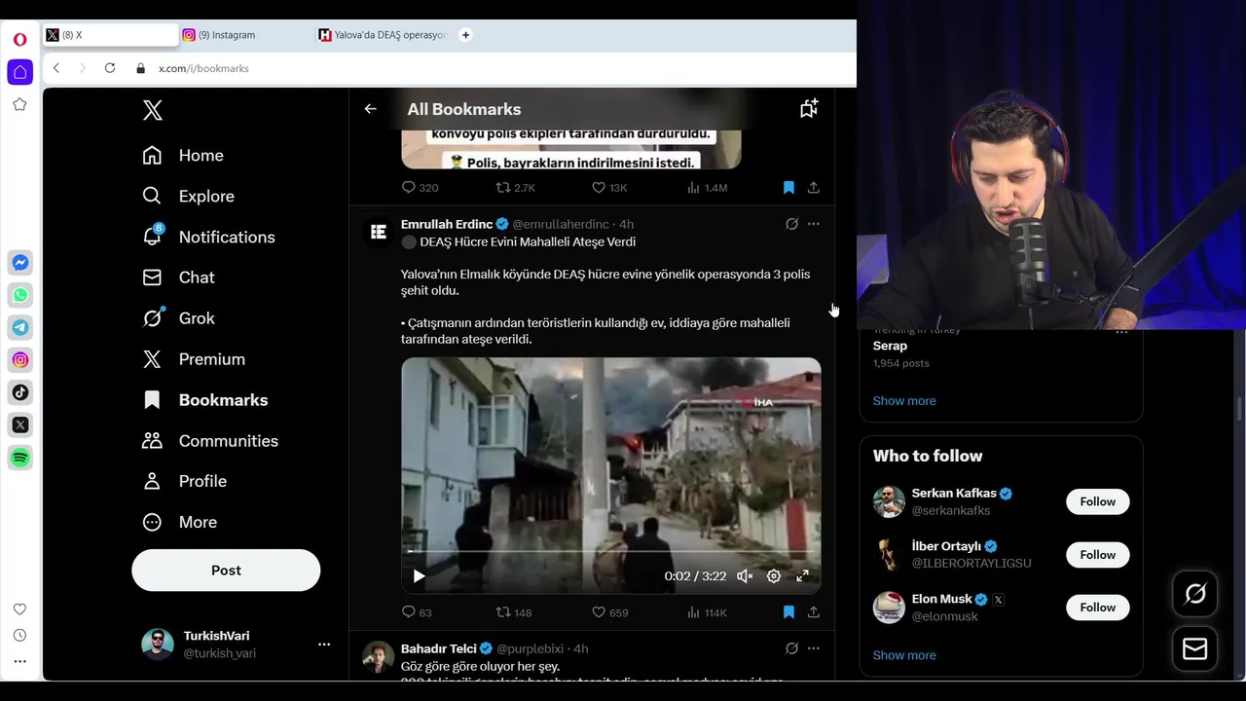Like the post with 13K likes
1246x701 pixels.
[609, 188]
